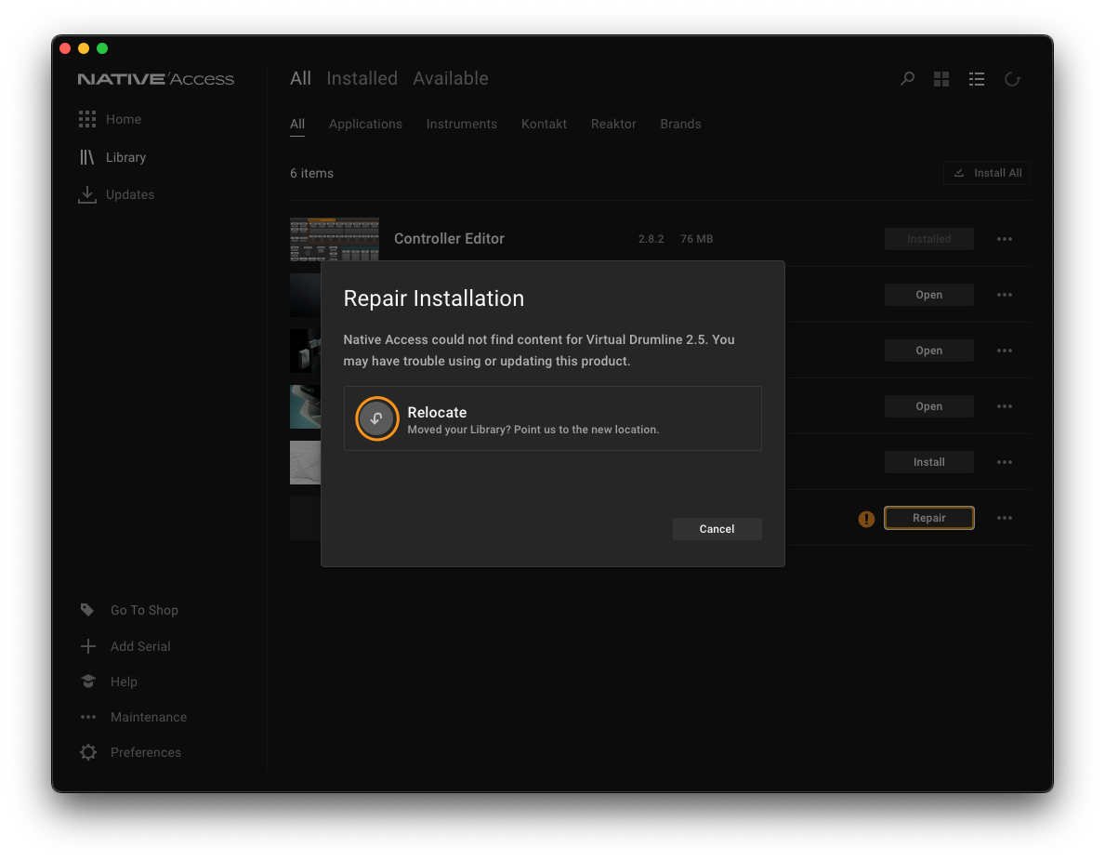1105x861 pixels.
Task: Click the 2.8.2 version text
Action: (x=651, y=239)
